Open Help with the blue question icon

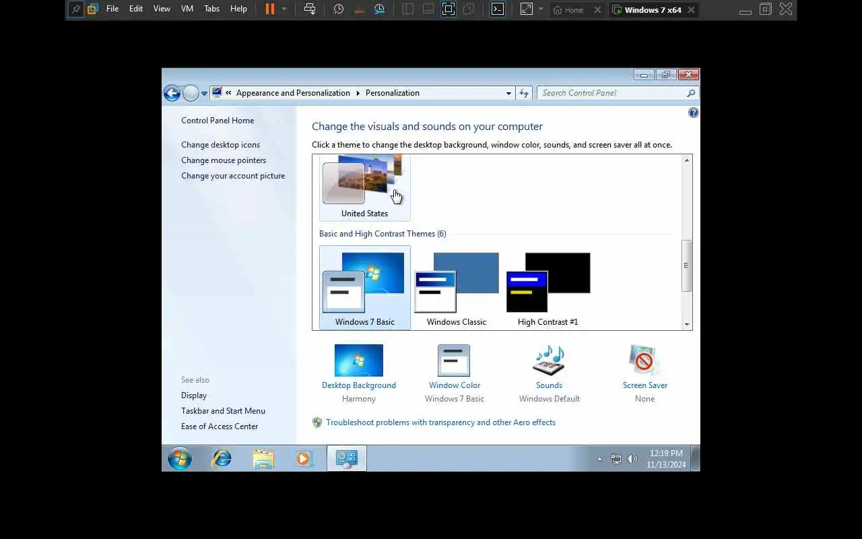point(693,113)
